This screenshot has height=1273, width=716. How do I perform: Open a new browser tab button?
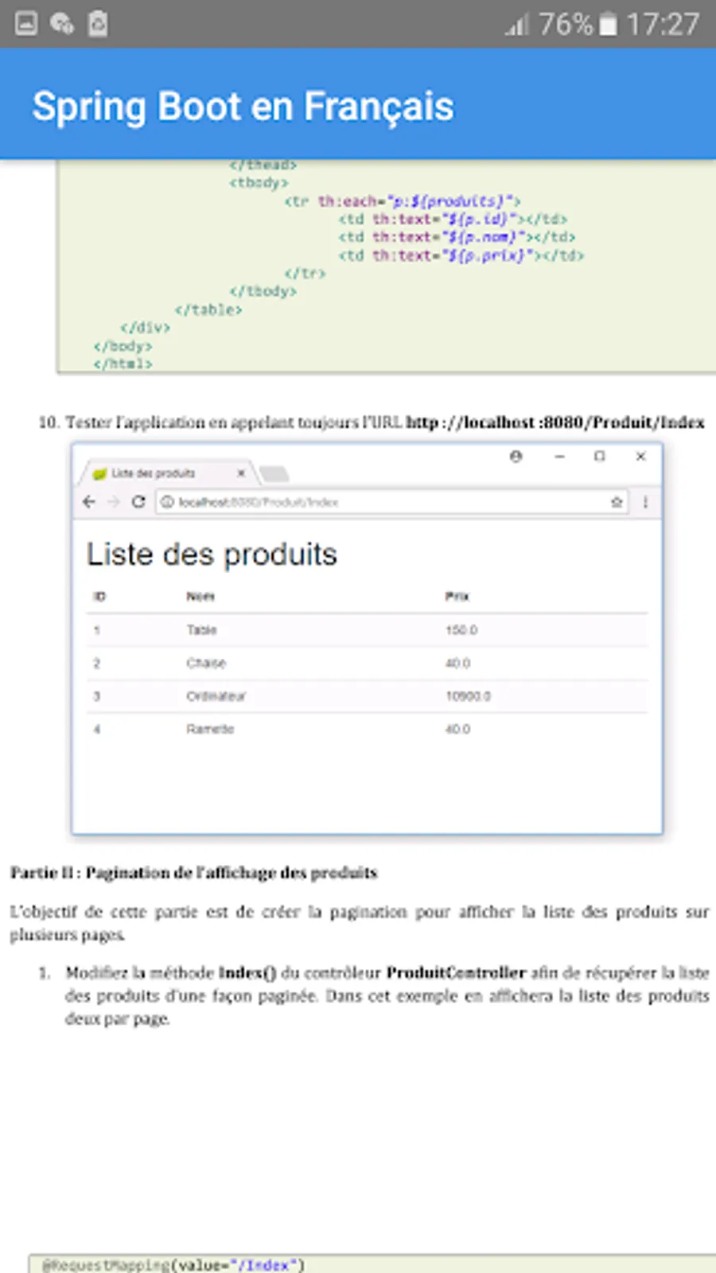tap(274, 474)
